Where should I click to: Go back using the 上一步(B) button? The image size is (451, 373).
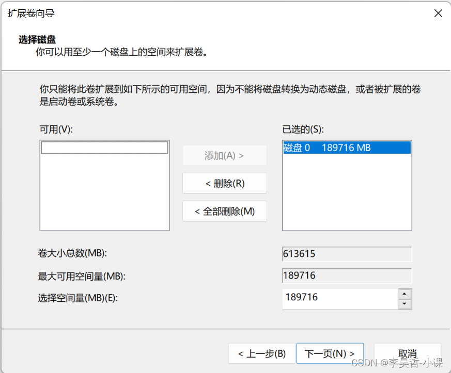(261, 353)
